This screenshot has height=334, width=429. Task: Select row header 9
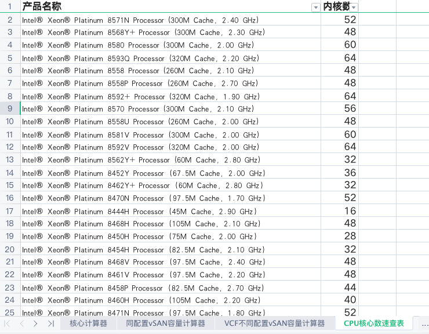(x=10, y=108)
